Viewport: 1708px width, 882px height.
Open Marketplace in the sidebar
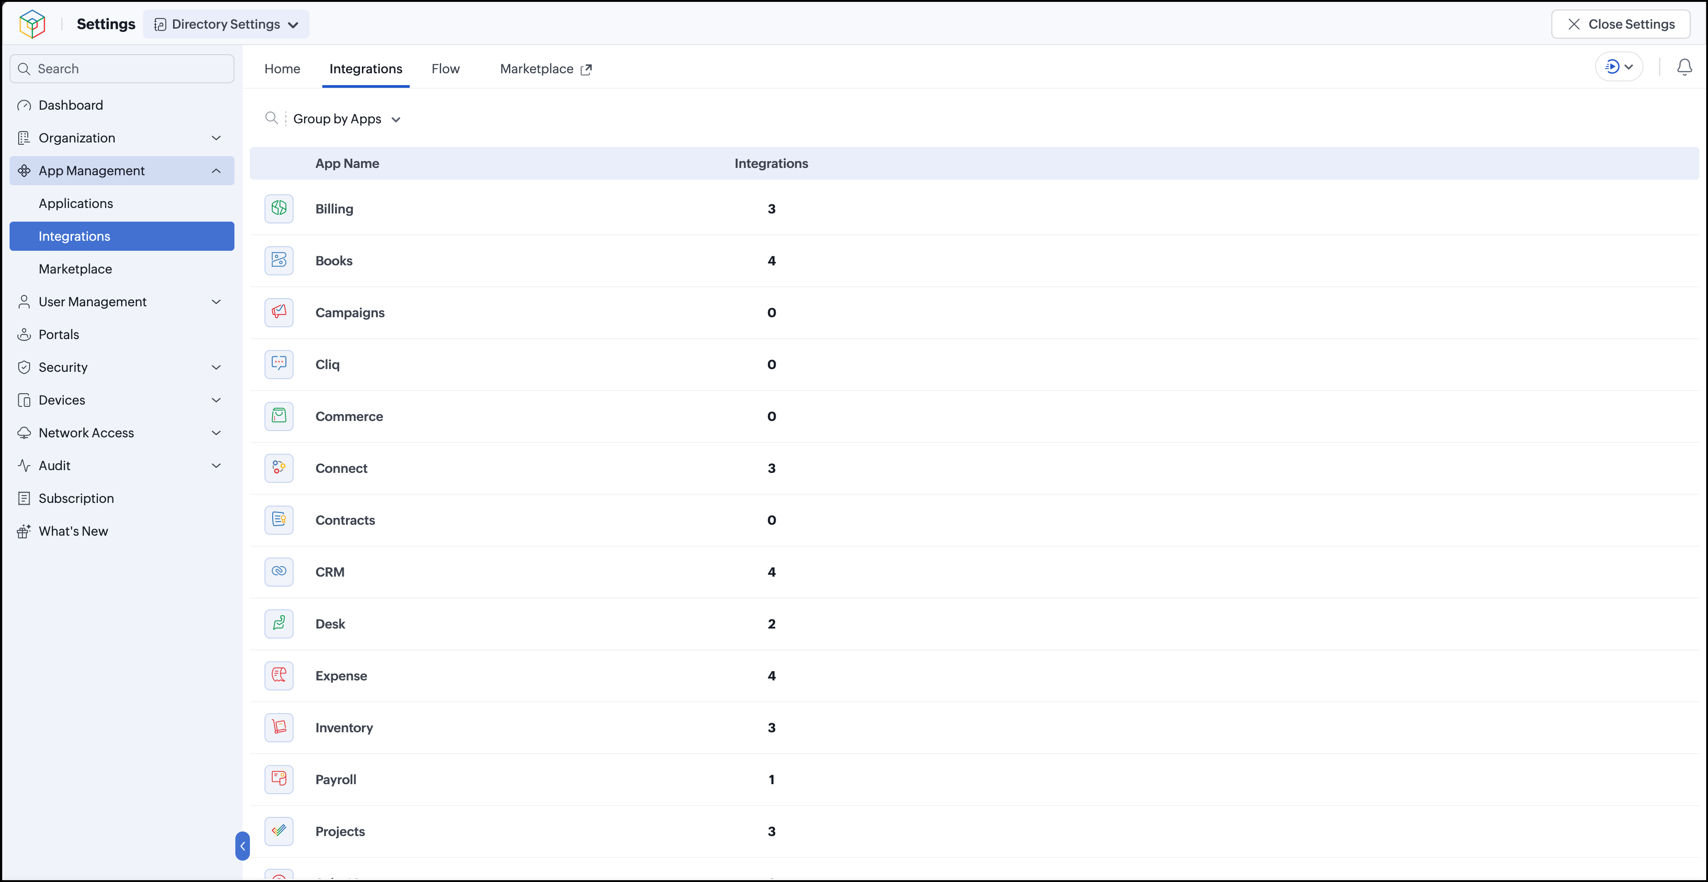point(122,269)
